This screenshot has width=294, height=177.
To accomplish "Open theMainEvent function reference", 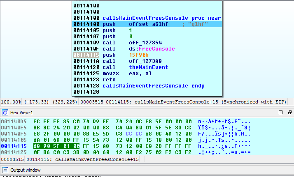I will pos(149,67).
